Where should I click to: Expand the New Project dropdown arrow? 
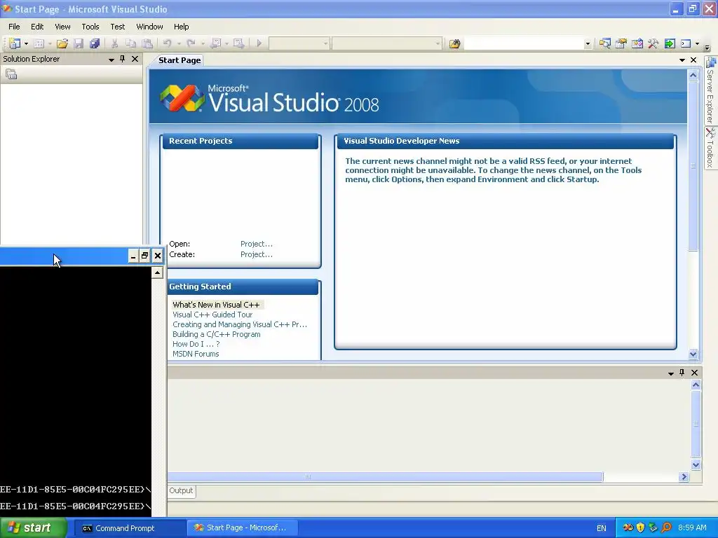(x=26, y=43)
